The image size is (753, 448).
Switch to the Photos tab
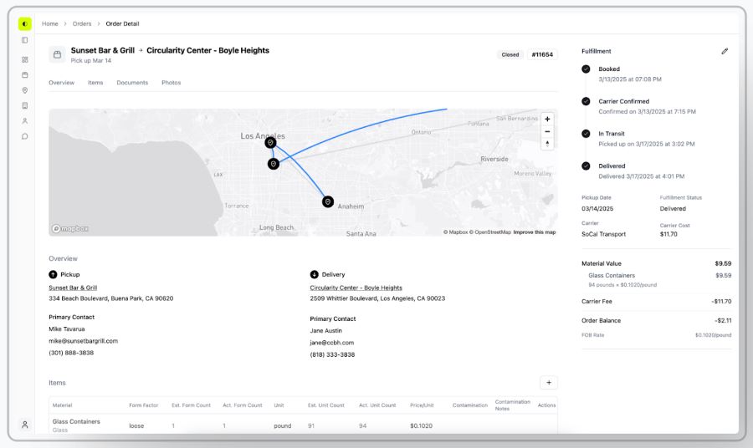pos(171,83)
